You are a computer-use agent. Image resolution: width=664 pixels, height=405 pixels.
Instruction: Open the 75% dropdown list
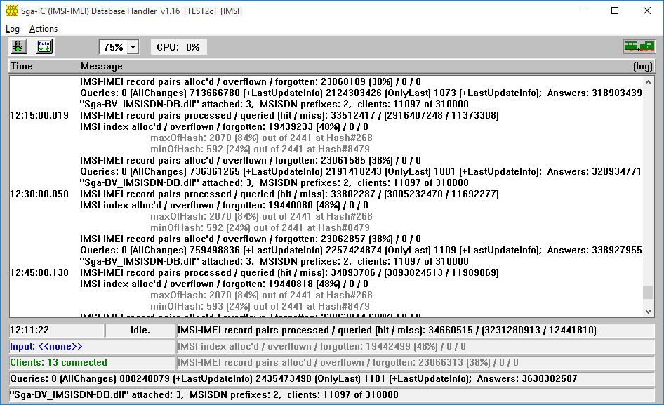click(133, 48)
